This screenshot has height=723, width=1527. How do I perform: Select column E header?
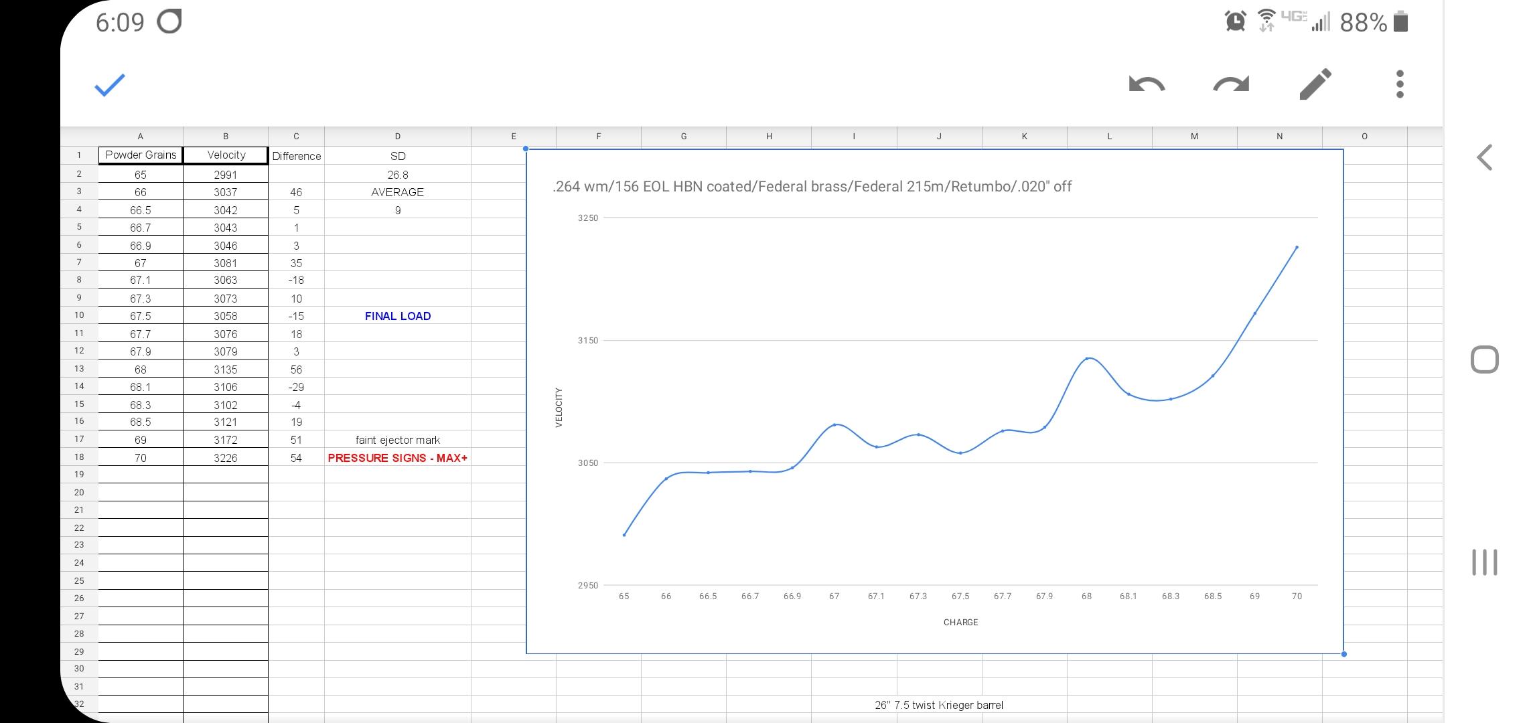514,136
